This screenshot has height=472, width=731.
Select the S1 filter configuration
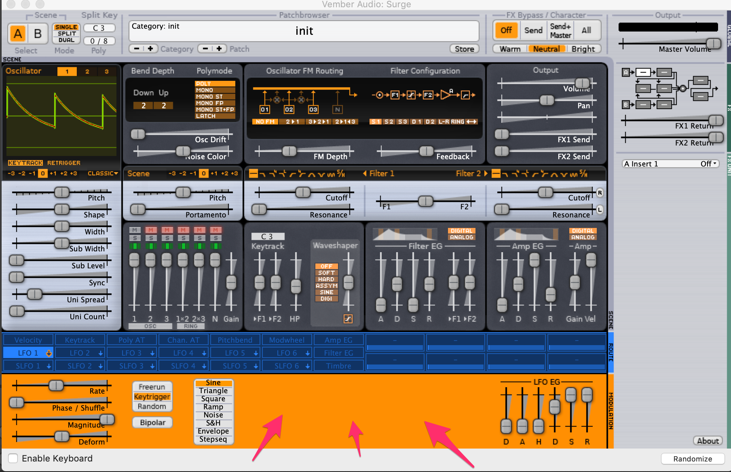coord(376,122)
